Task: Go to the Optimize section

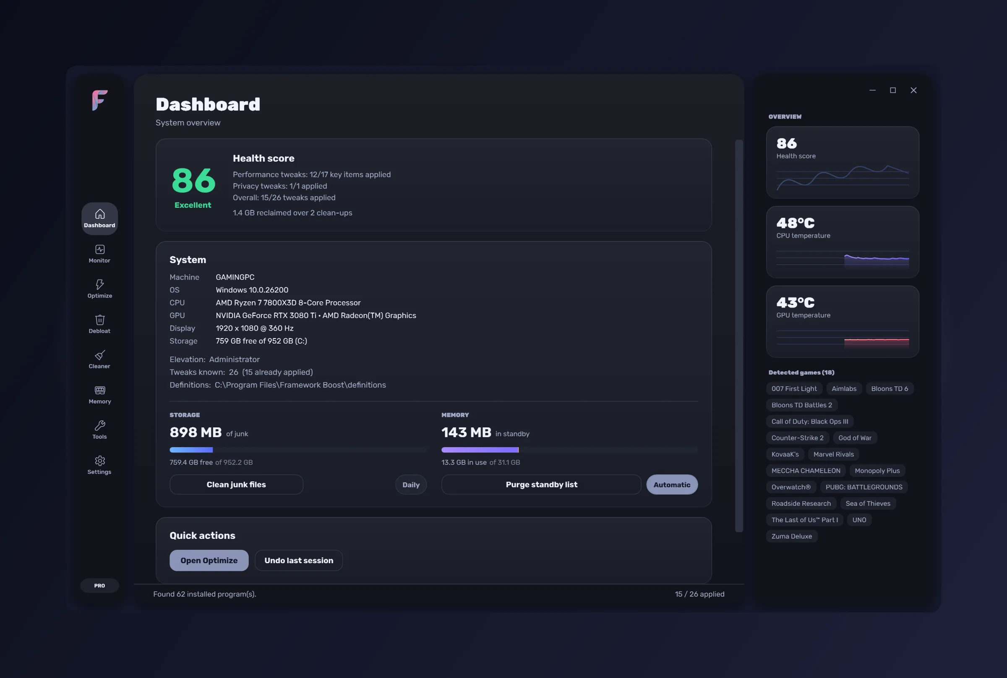Action: pos(99,289)
